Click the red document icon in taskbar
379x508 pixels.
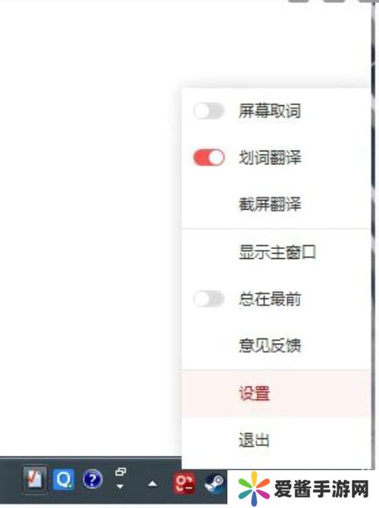pyautogui.click(x=35, y=480)
